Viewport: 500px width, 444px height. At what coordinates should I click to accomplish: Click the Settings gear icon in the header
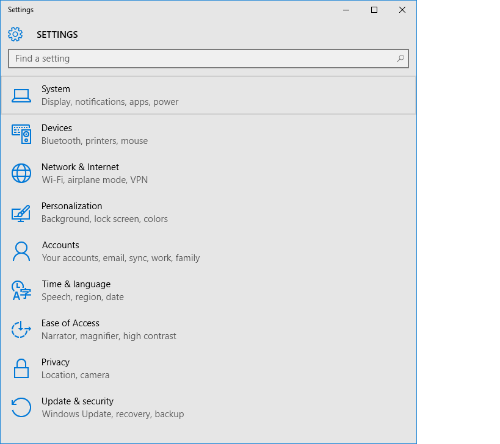pos(15,34)
